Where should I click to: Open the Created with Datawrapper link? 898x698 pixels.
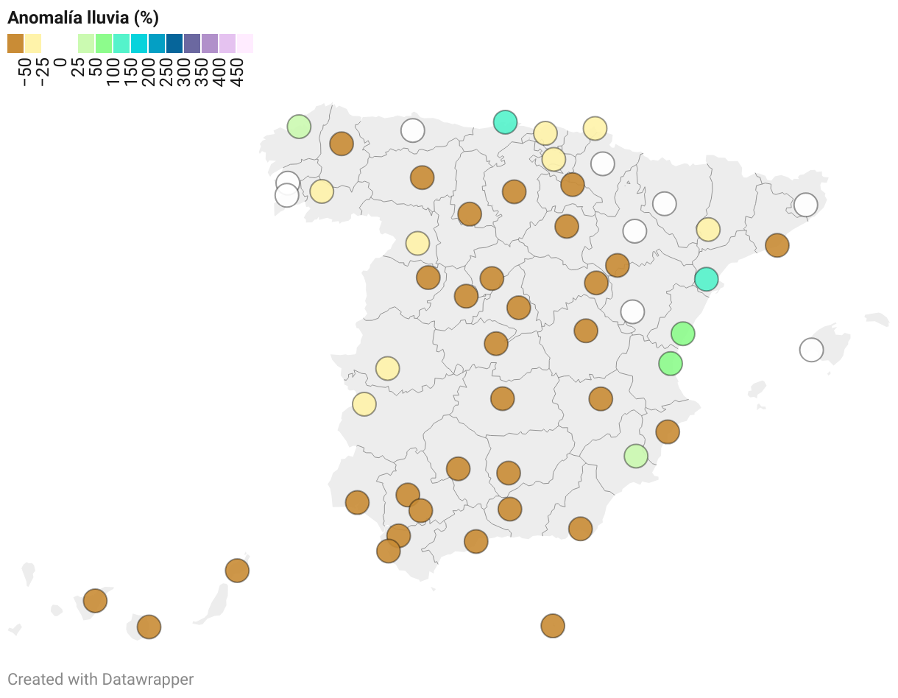point(100,679)
